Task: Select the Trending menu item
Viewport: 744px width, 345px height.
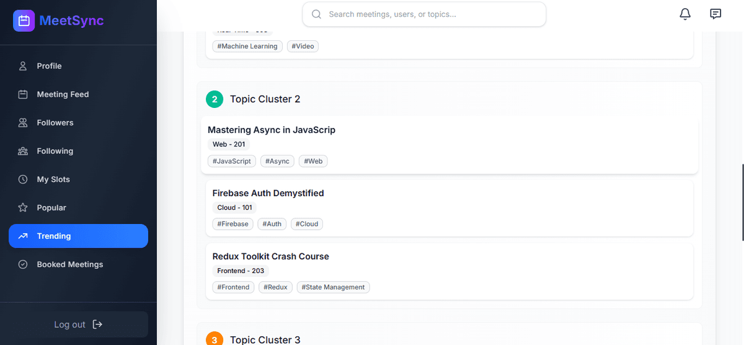Action: click(78, 236)
